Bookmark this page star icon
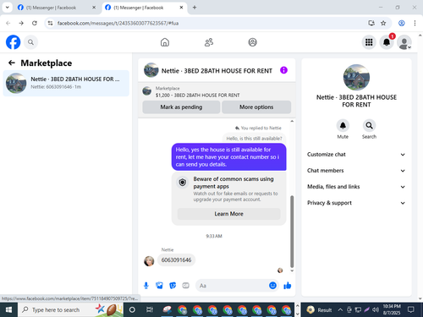Screen dimensions: 423x317 click(x=383, y=23)
